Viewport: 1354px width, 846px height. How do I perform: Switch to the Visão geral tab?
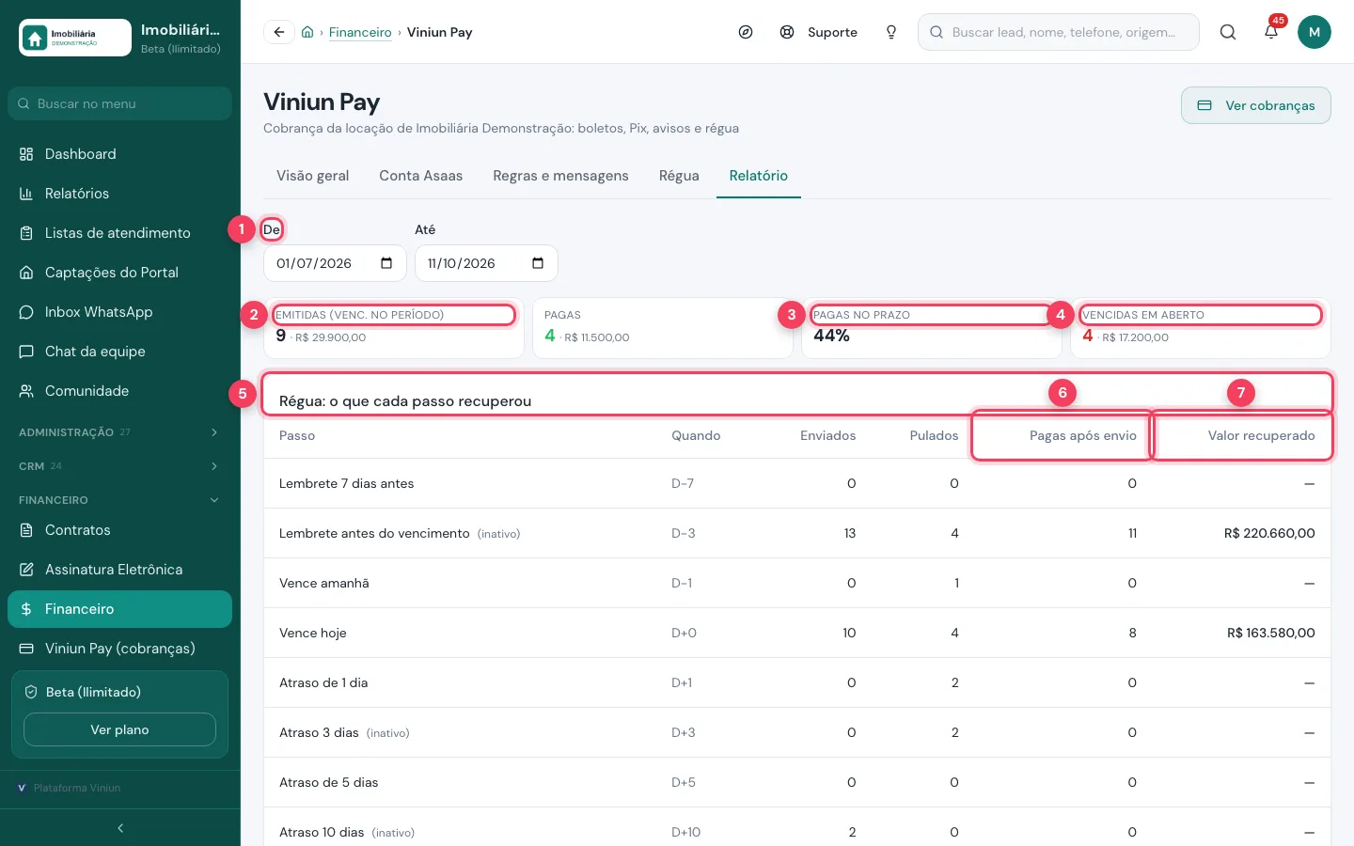tap(313, 176)
